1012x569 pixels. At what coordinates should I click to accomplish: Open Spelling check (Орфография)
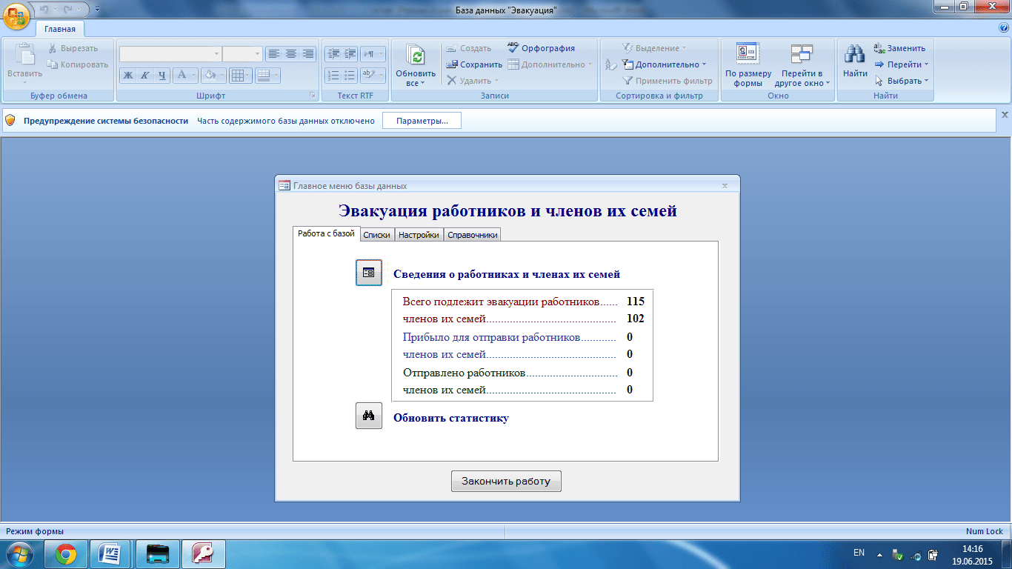(x=541, y=47)
